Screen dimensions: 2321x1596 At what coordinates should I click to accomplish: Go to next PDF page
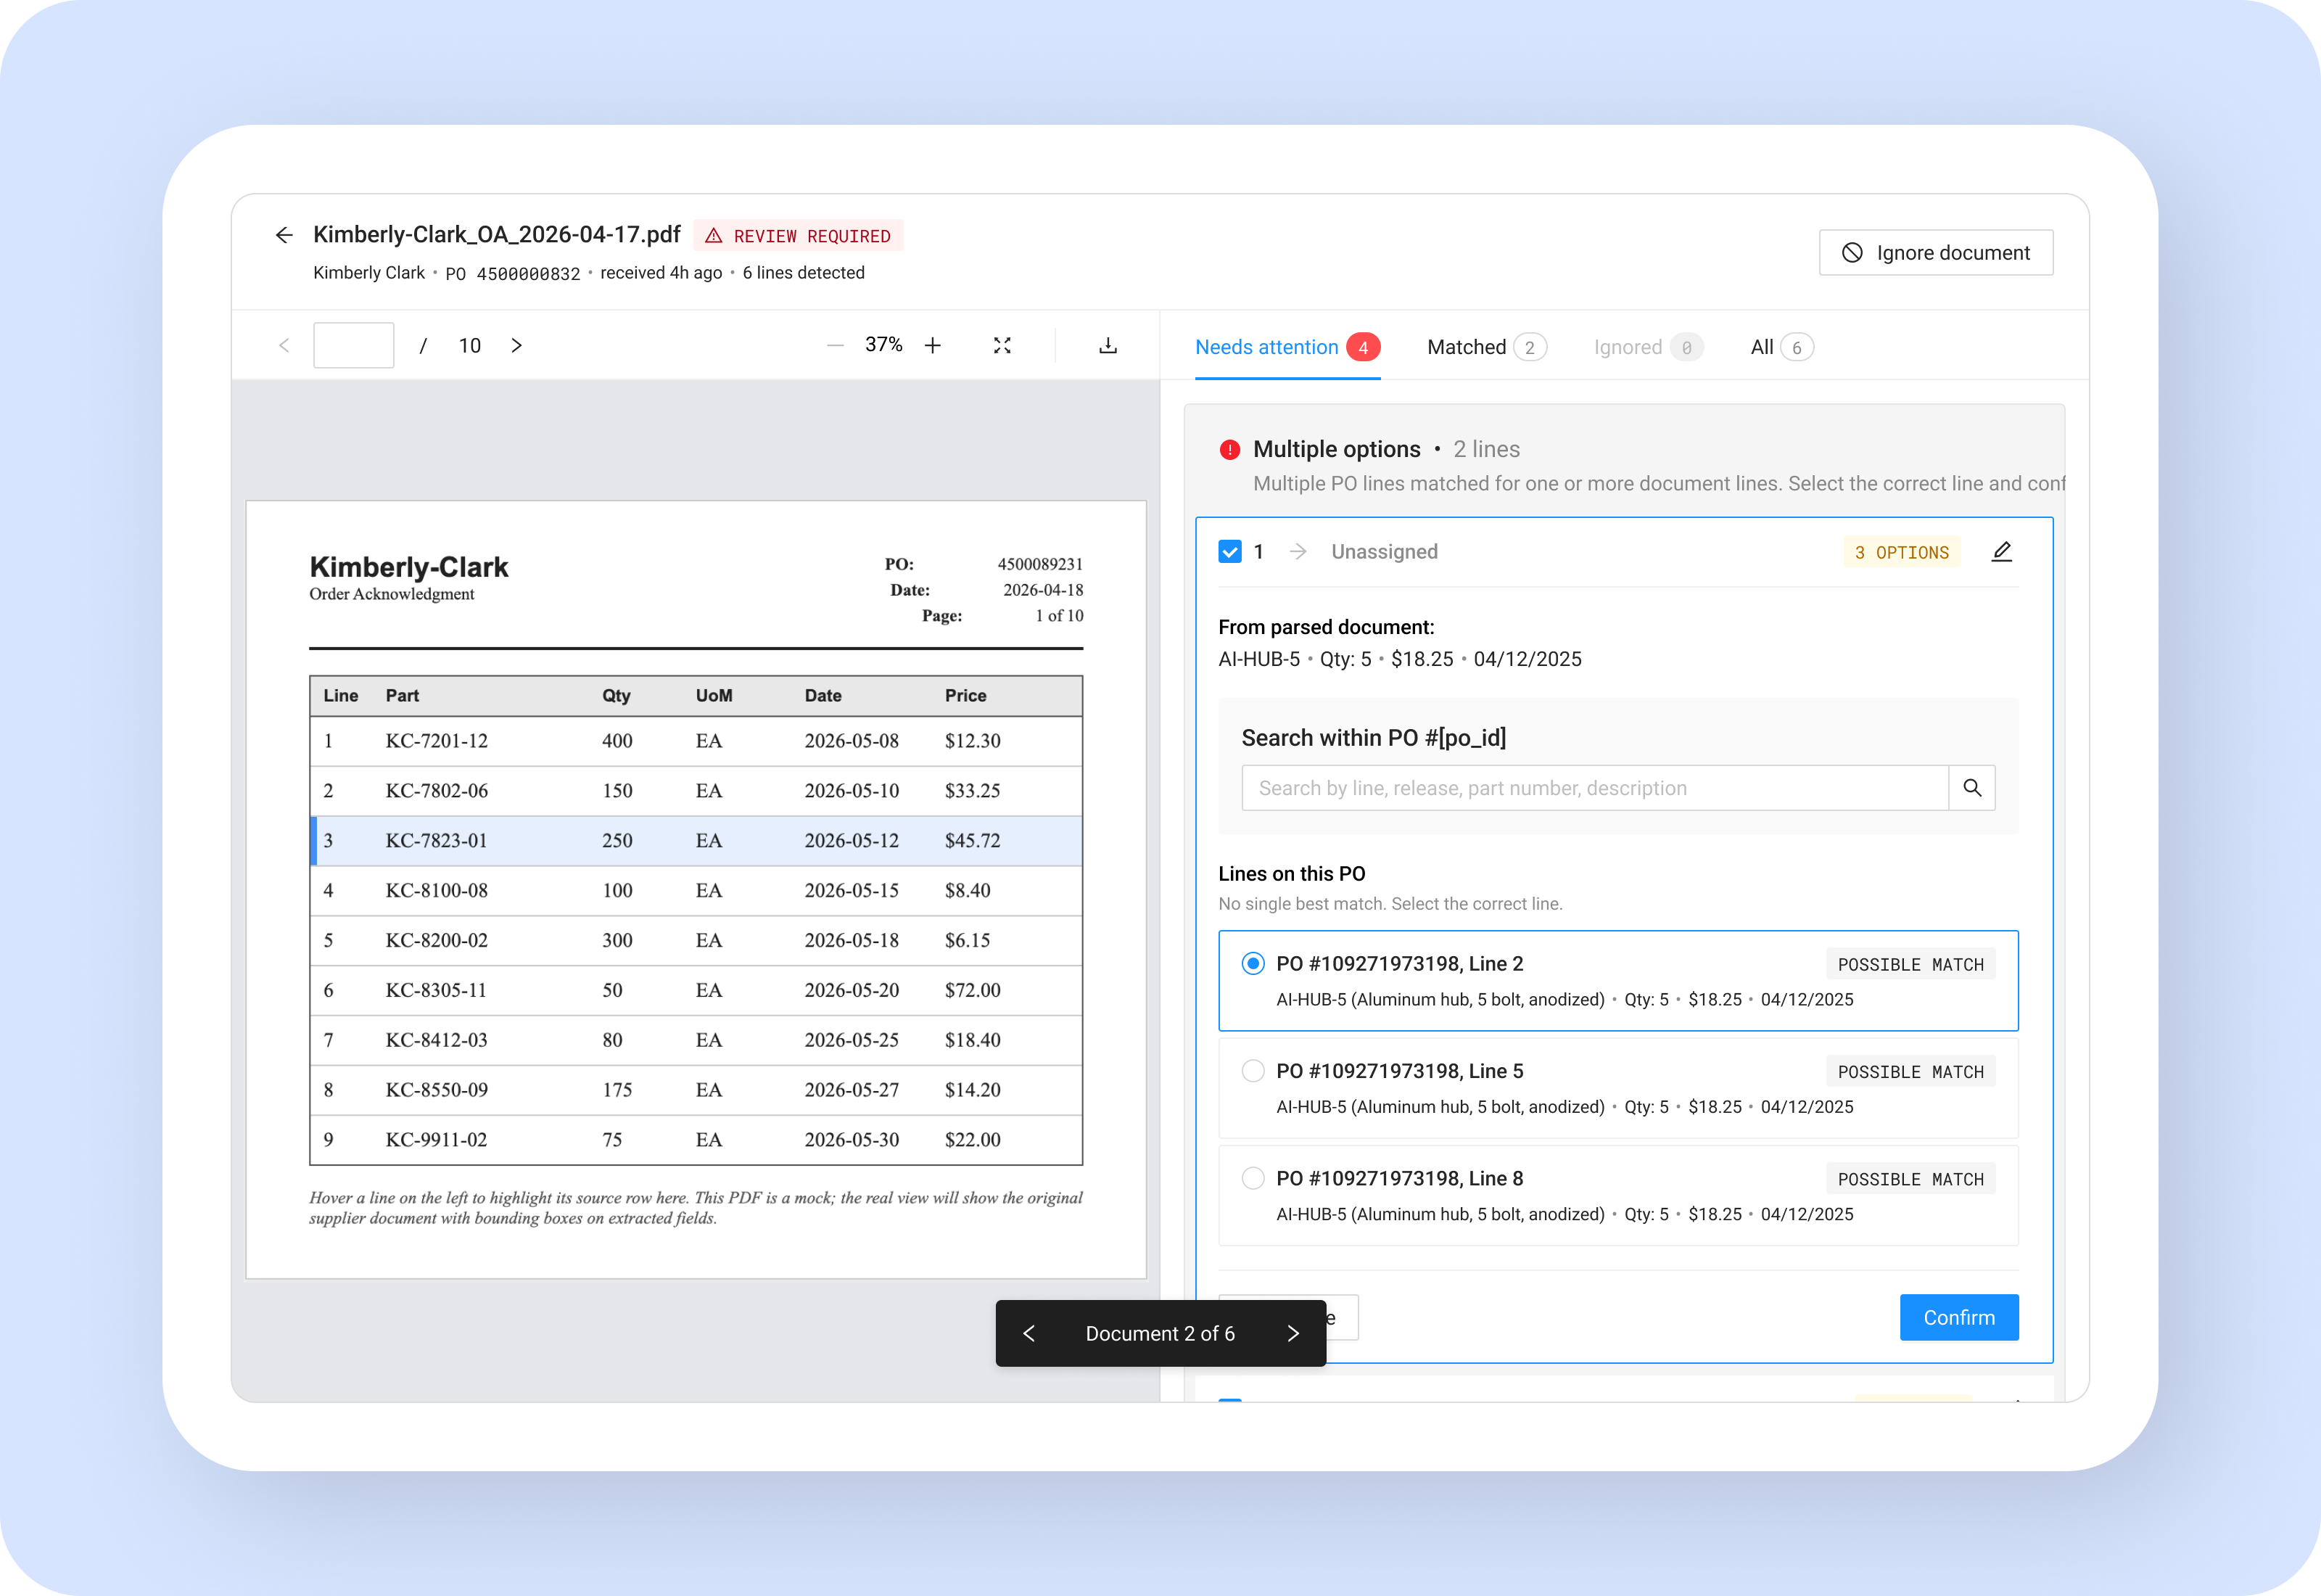(516, 345)
